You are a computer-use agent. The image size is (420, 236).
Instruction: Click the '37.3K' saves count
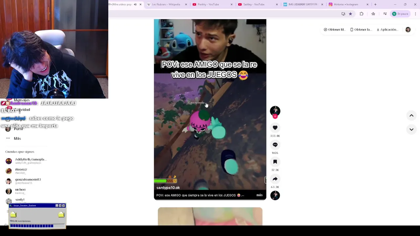click(275, 170)
